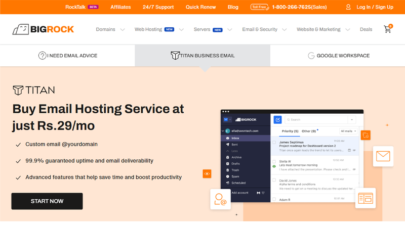405x225 pixels.
Task: Select the Other (9) mail tab
Action: [309, 131]
